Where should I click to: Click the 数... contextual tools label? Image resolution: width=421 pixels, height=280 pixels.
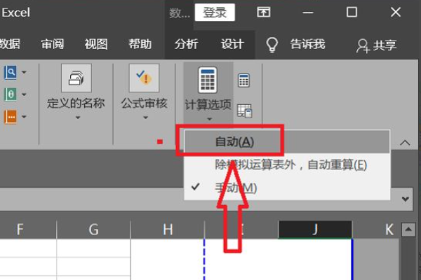180,13
